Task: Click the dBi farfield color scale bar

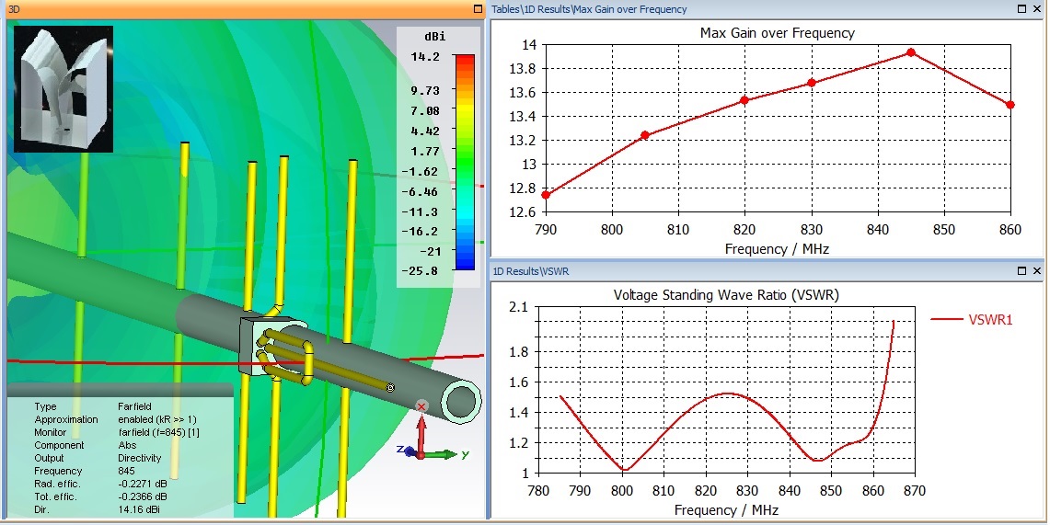Action: pyautogui.click(x=465, y=163)
